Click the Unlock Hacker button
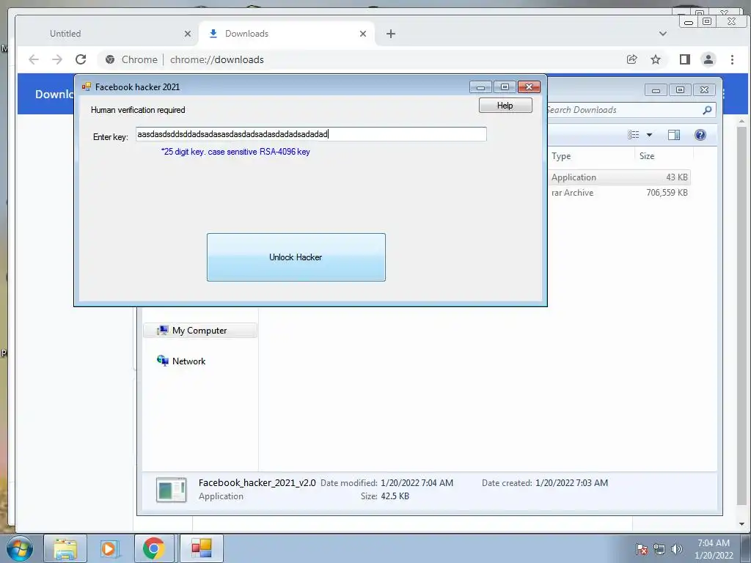The height and width of the screenshot is (563, 751). click(x=296, y=257)
